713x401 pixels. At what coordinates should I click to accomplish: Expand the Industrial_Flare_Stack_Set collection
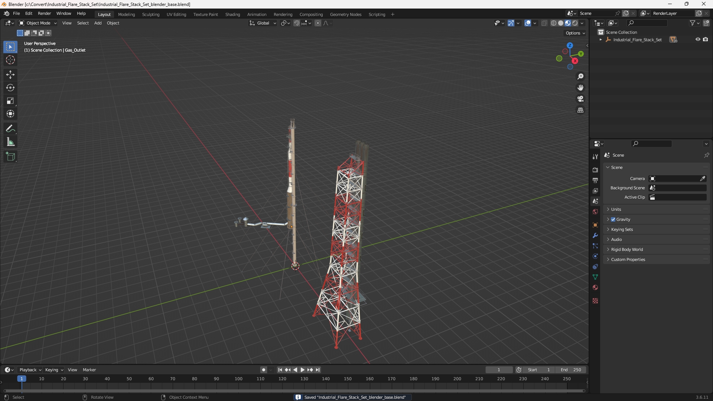pyautogui.click(x=600, y=40)
